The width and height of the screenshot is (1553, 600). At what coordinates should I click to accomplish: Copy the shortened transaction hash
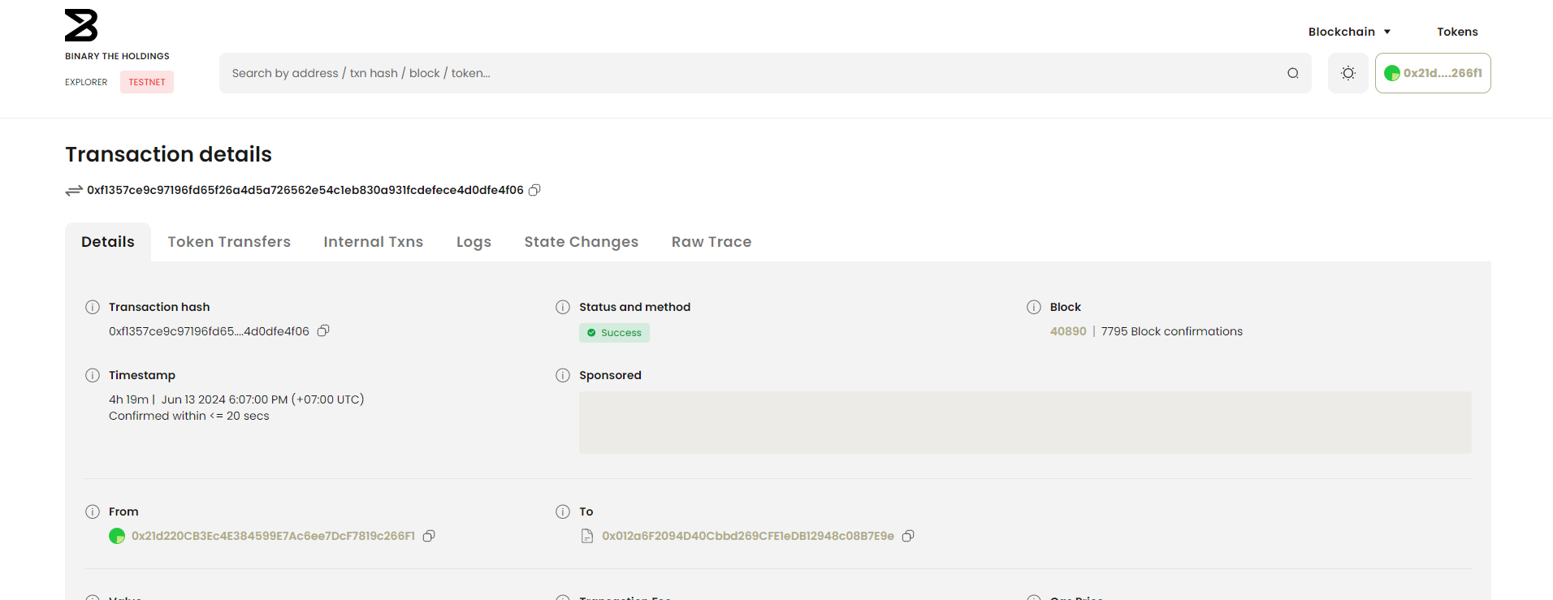click(323, 330)
